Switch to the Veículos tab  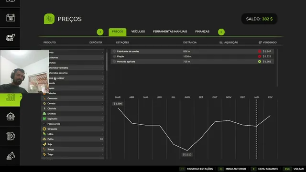click(x=138, y=32)
